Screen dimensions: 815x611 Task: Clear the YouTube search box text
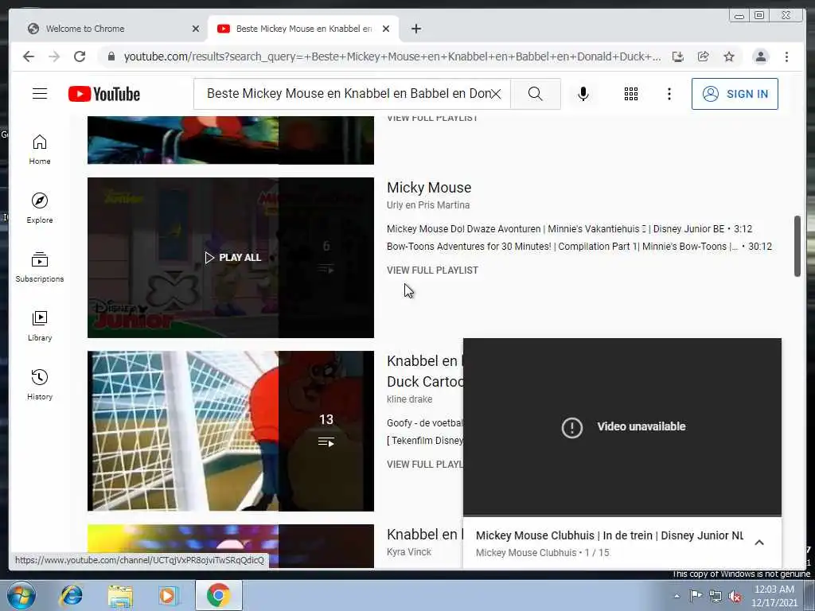pyautogui.click(x=497, y=94)
